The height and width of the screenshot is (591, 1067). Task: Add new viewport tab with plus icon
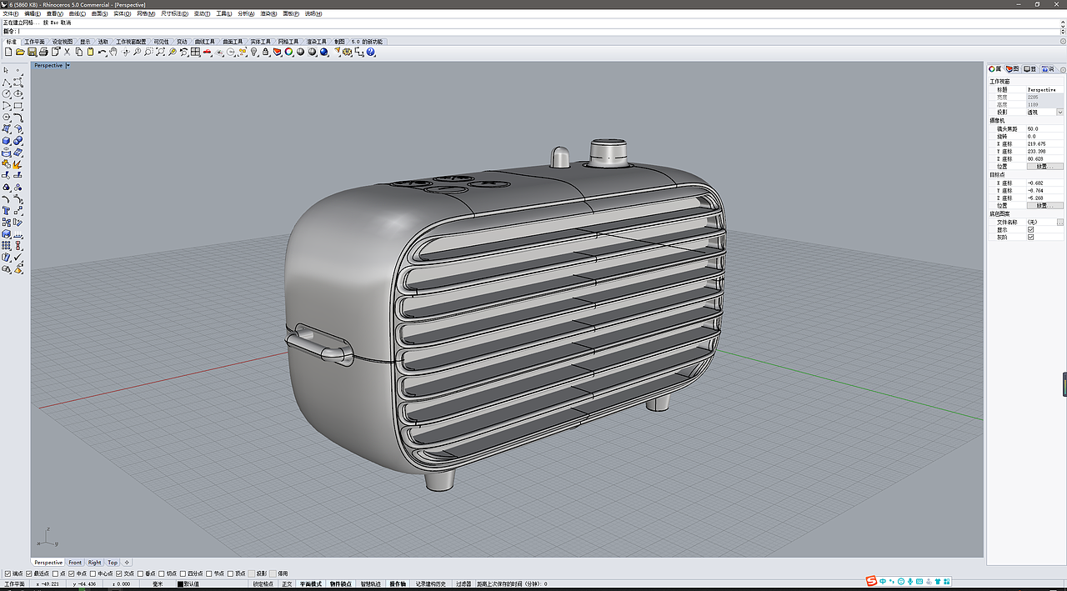127,563
